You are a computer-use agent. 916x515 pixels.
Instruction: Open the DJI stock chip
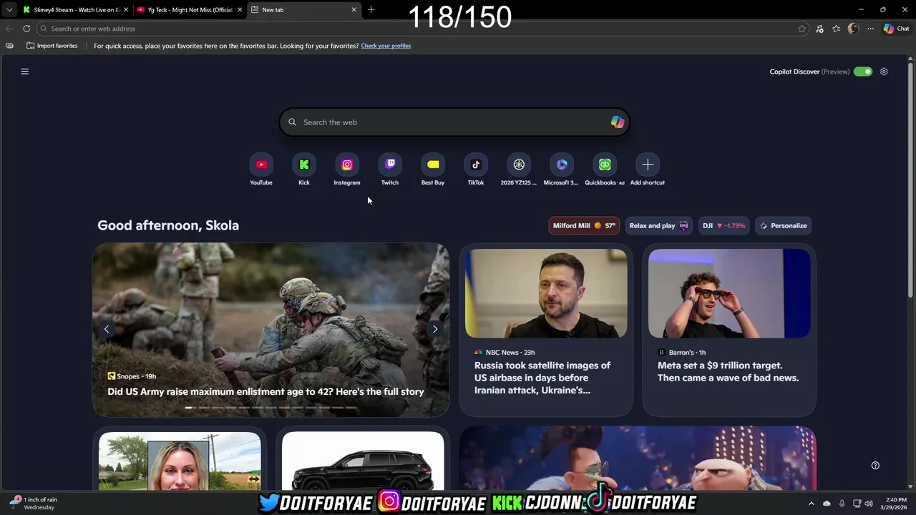click(723, 225)
